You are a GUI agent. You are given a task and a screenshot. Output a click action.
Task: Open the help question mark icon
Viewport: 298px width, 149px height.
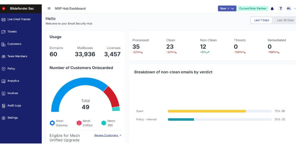click(280, 9)
